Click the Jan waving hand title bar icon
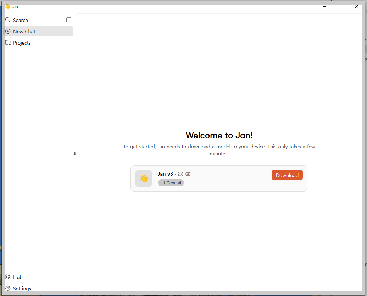Image resolution: width=367 pixels, height=296 pixels. click(8, 6)
